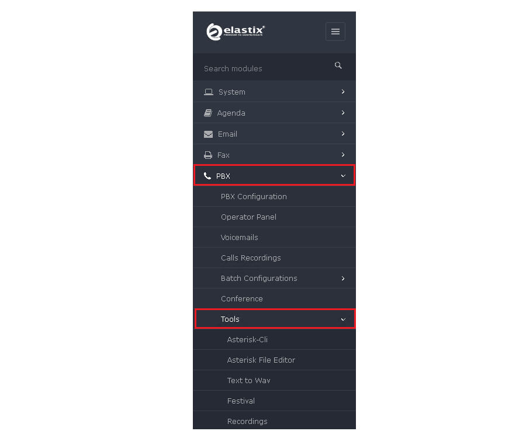526x438 pixels.
Task: Open the Operator Panel item
Action: pyautogui.click(x=248, y=217)
